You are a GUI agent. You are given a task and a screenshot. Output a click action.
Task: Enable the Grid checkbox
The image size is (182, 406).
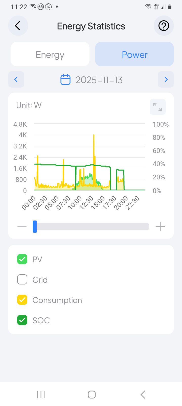22,280
